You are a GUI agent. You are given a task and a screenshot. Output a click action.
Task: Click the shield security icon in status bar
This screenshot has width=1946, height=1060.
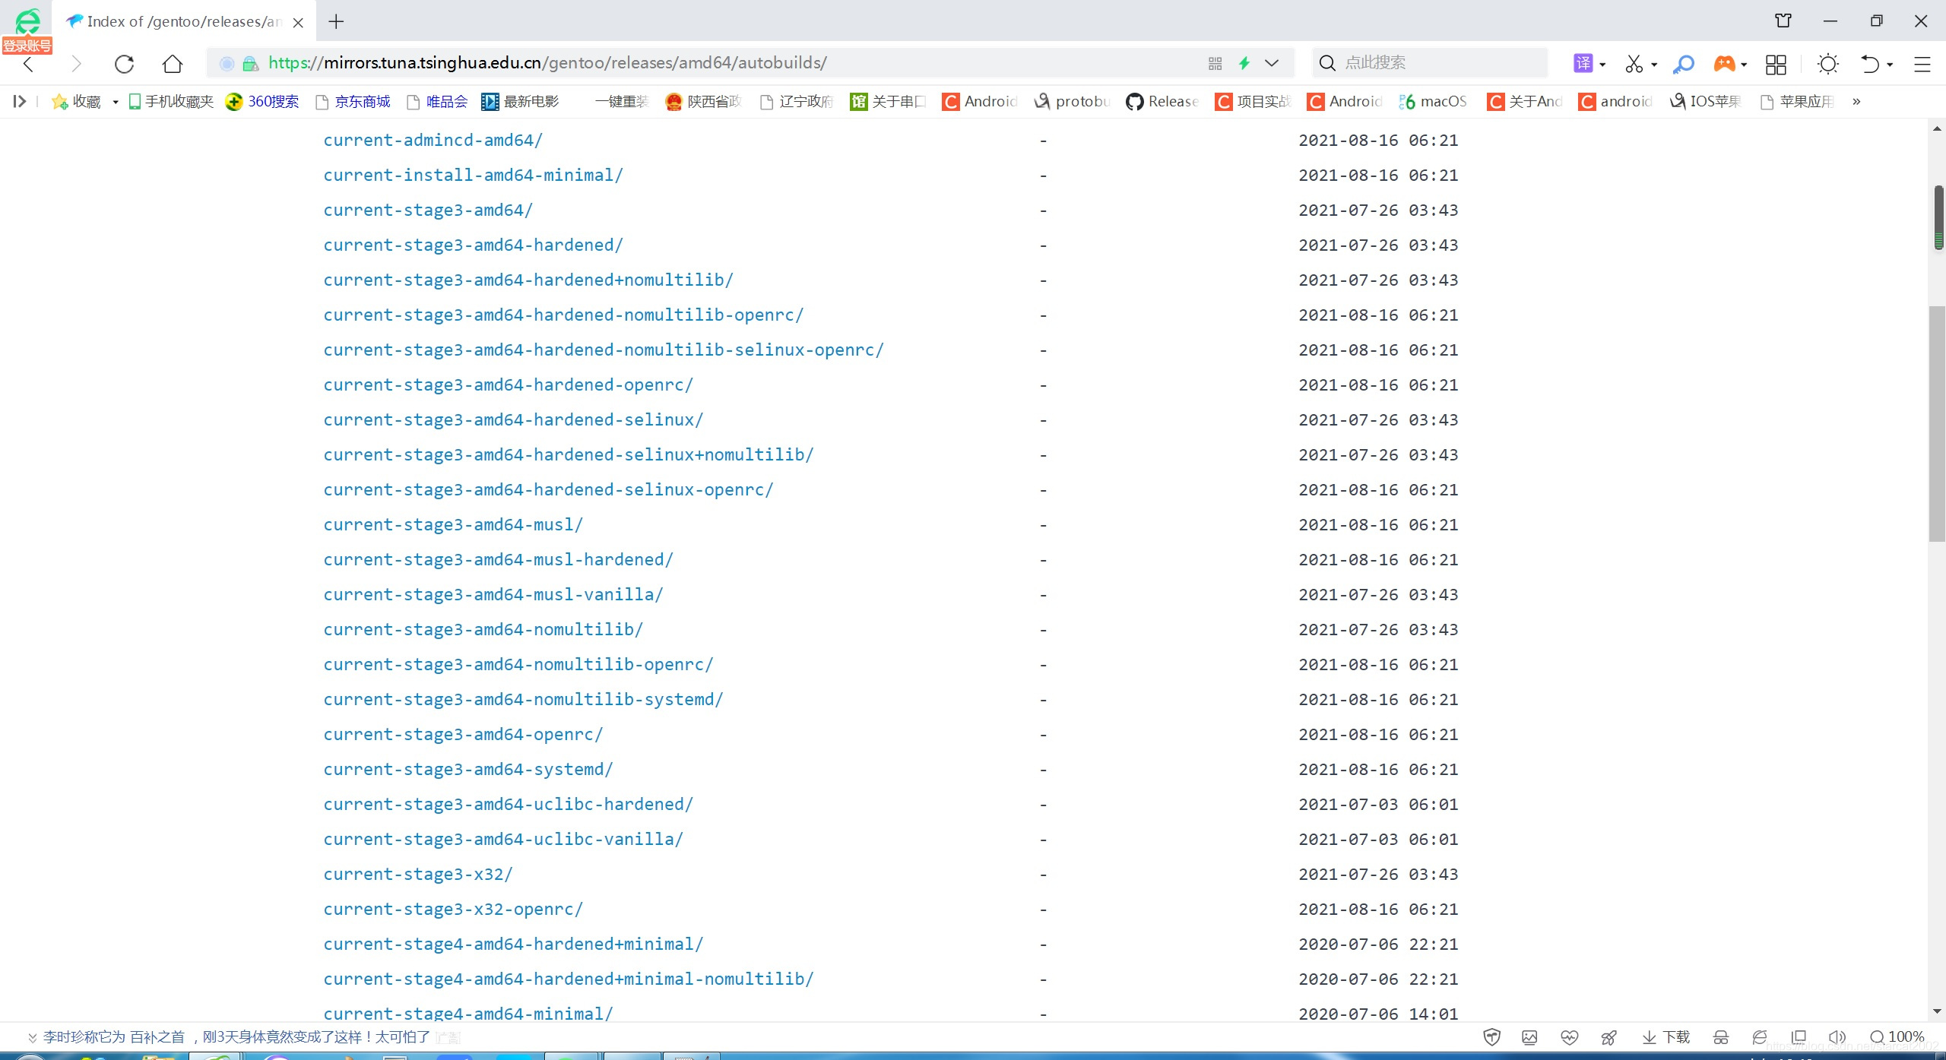pos(1491,1037)
